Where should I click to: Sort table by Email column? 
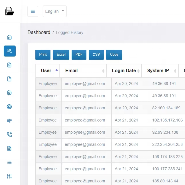tap(83, 71)
